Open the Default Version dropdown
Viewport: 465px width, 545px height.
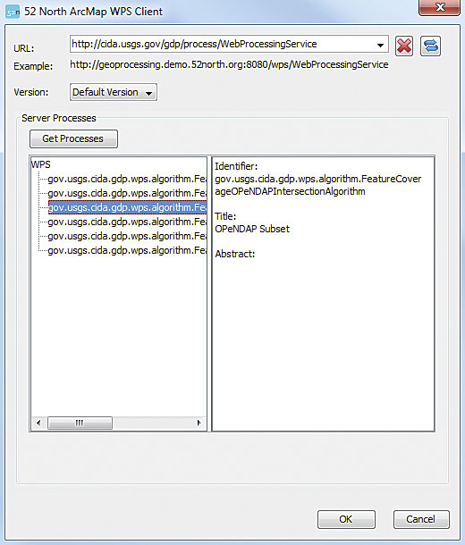pyautogui.click(x=114, y=92)
